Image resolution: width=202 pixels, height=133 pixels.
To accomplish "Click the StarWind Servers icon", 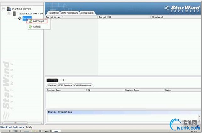I will coord(9,9).
